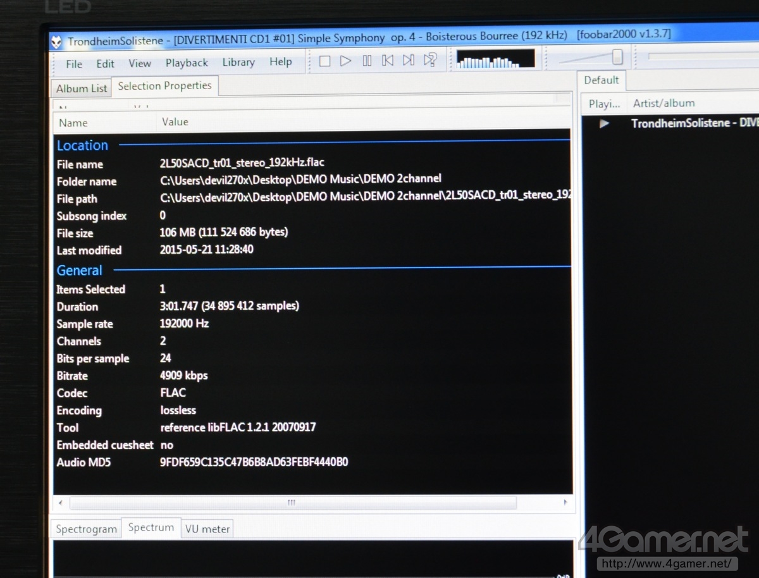Click the Encoding value lossless

click(178, 410)
